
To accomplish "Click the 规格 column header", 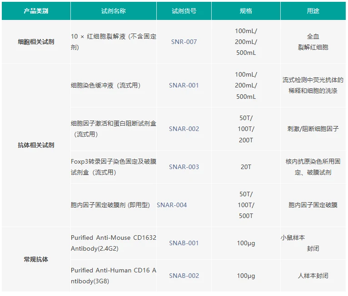I will pos(246,11).
